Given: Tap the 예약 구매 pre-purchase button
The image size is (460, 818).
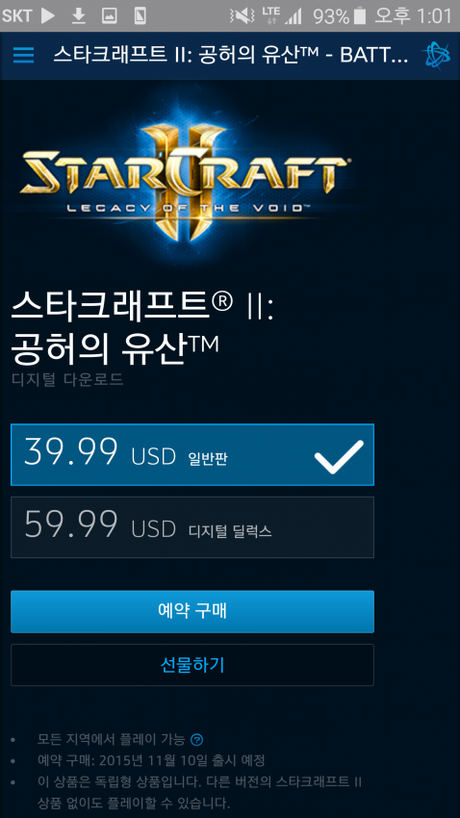Looking at the screenshot, I should pyautogui.click(x=192, y=611).
